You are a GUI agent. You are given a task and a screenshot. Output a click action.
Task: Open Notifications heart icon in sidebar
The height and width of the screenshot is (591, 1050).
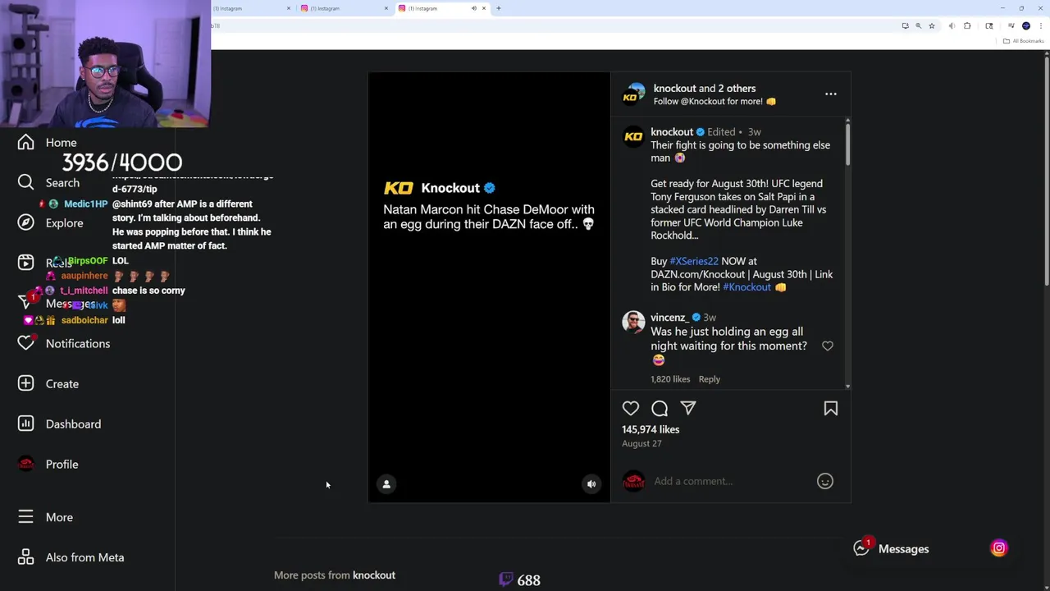click(25, 343)
